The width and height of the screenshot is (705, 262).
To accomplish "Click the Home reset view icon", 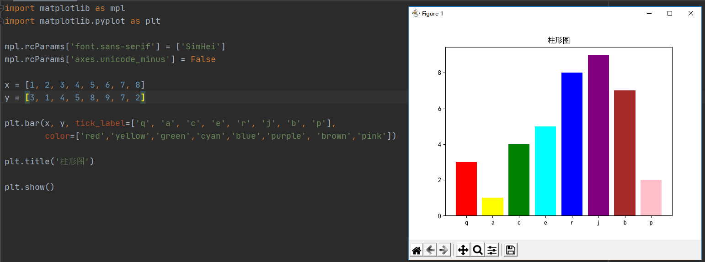I will 417,250.
